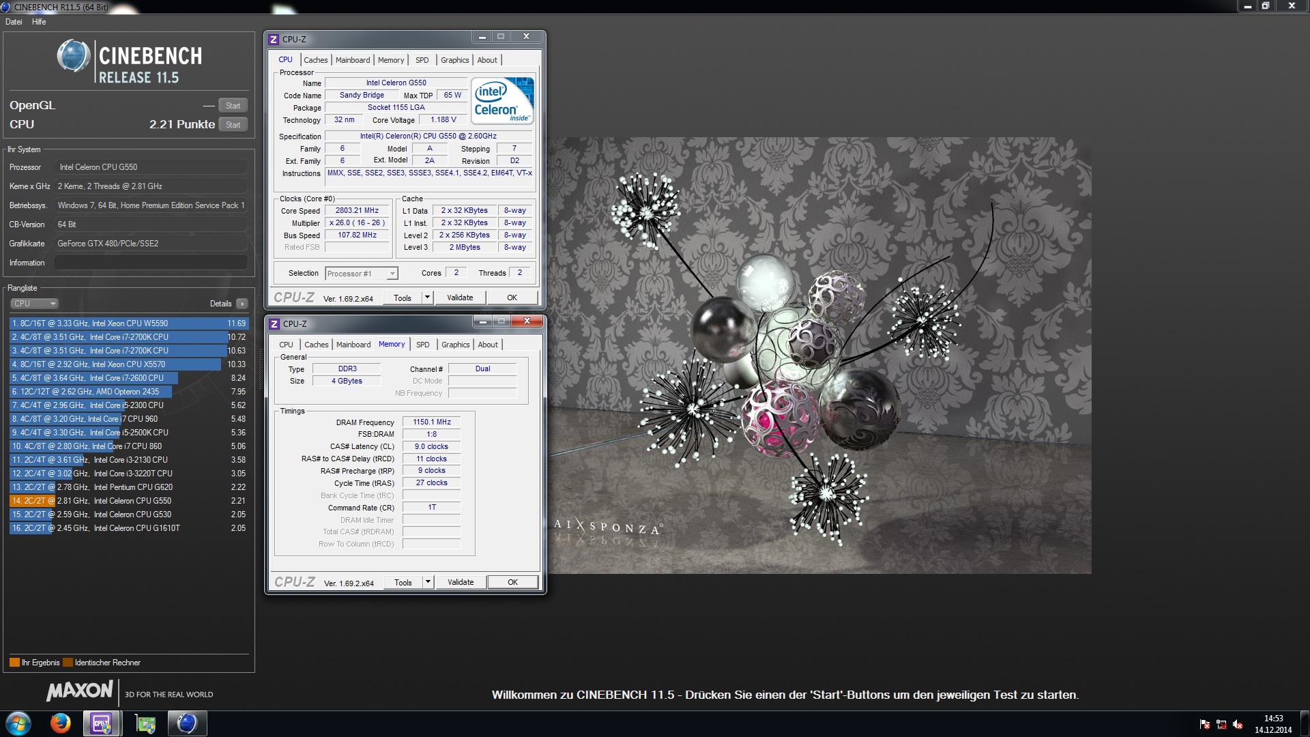Screen dimensions: 1310x737
Task: Open Mainboard tab in lower CPU-Z
Action: click(x=353, y=345)
